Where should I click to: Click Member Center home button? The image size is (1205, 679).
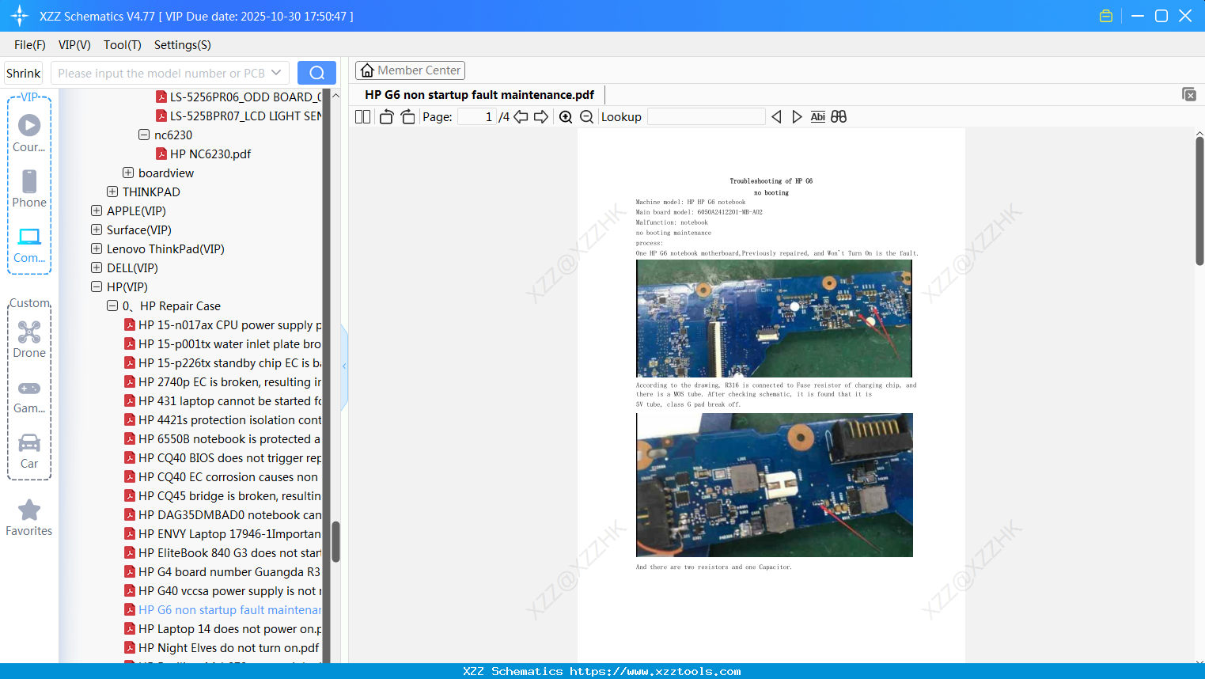(x=410, y=70)
